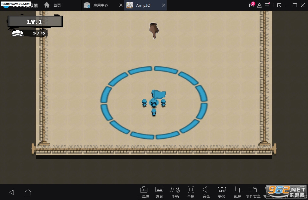The height and width of the screenshot is (200, 308).
Task: Close the Army.IO tab
Action: (x=163, y=5)
